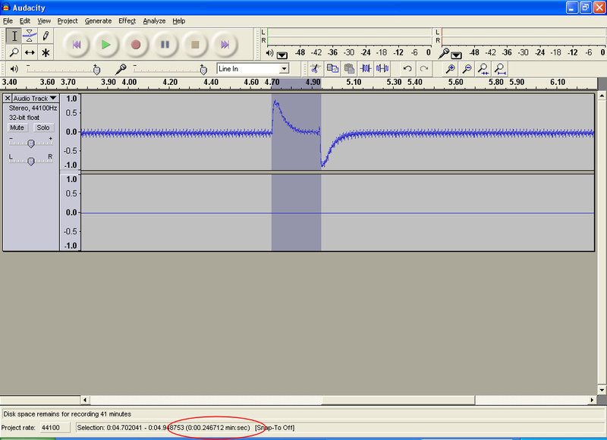
Task: Mute the Audio Track
Action: tap(17, 127)
